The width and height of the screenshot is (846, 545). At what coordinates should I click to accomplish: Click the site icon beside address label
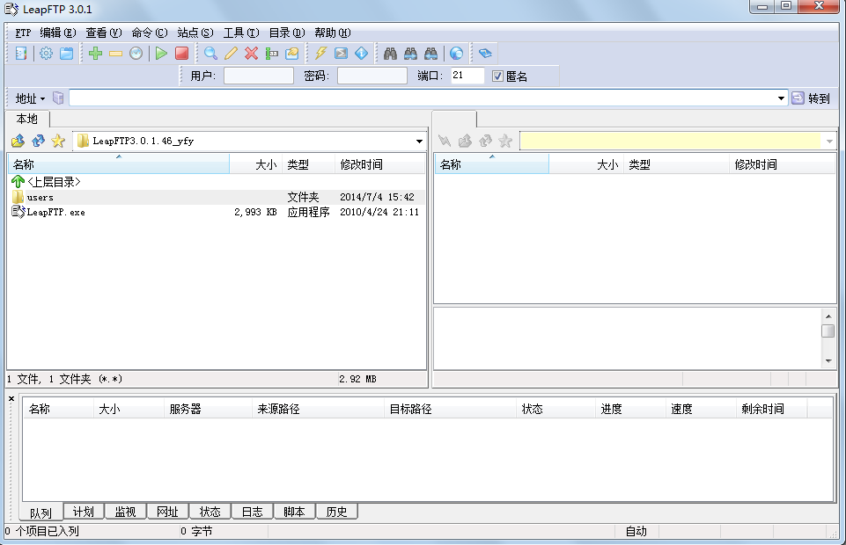58,98
